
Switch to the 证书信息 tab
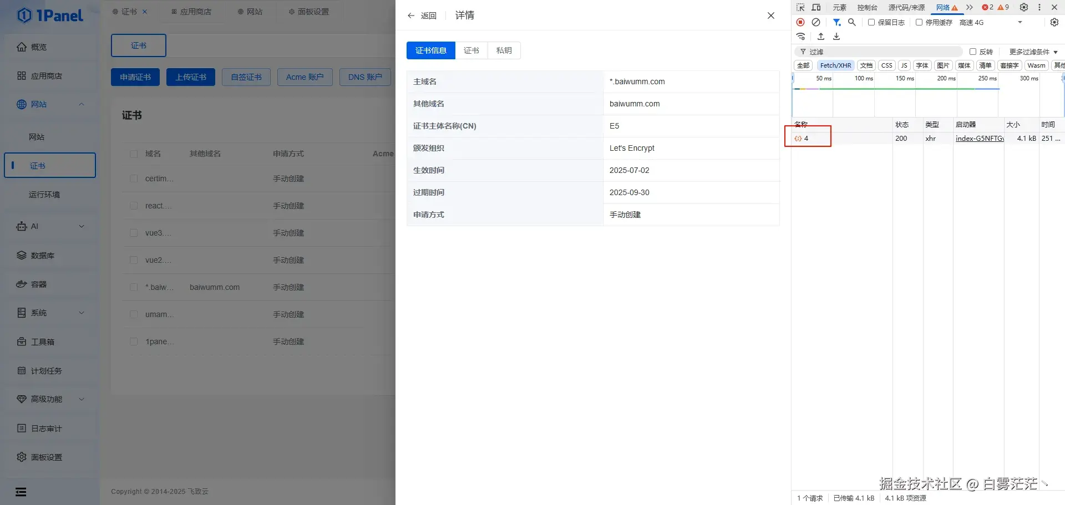tap(431, 50)
